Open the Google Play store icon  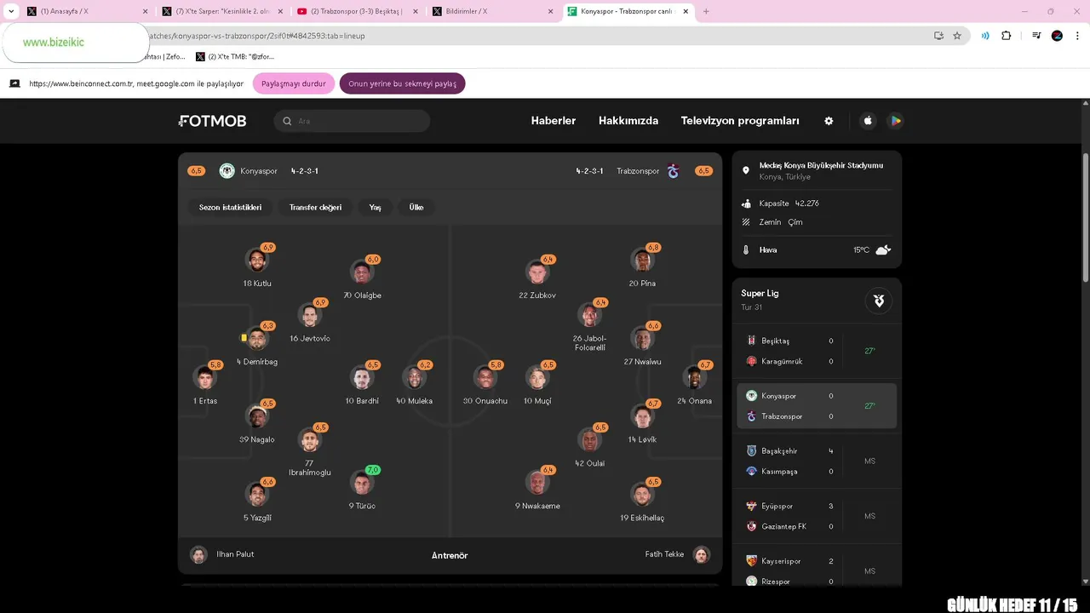[895, 121]
